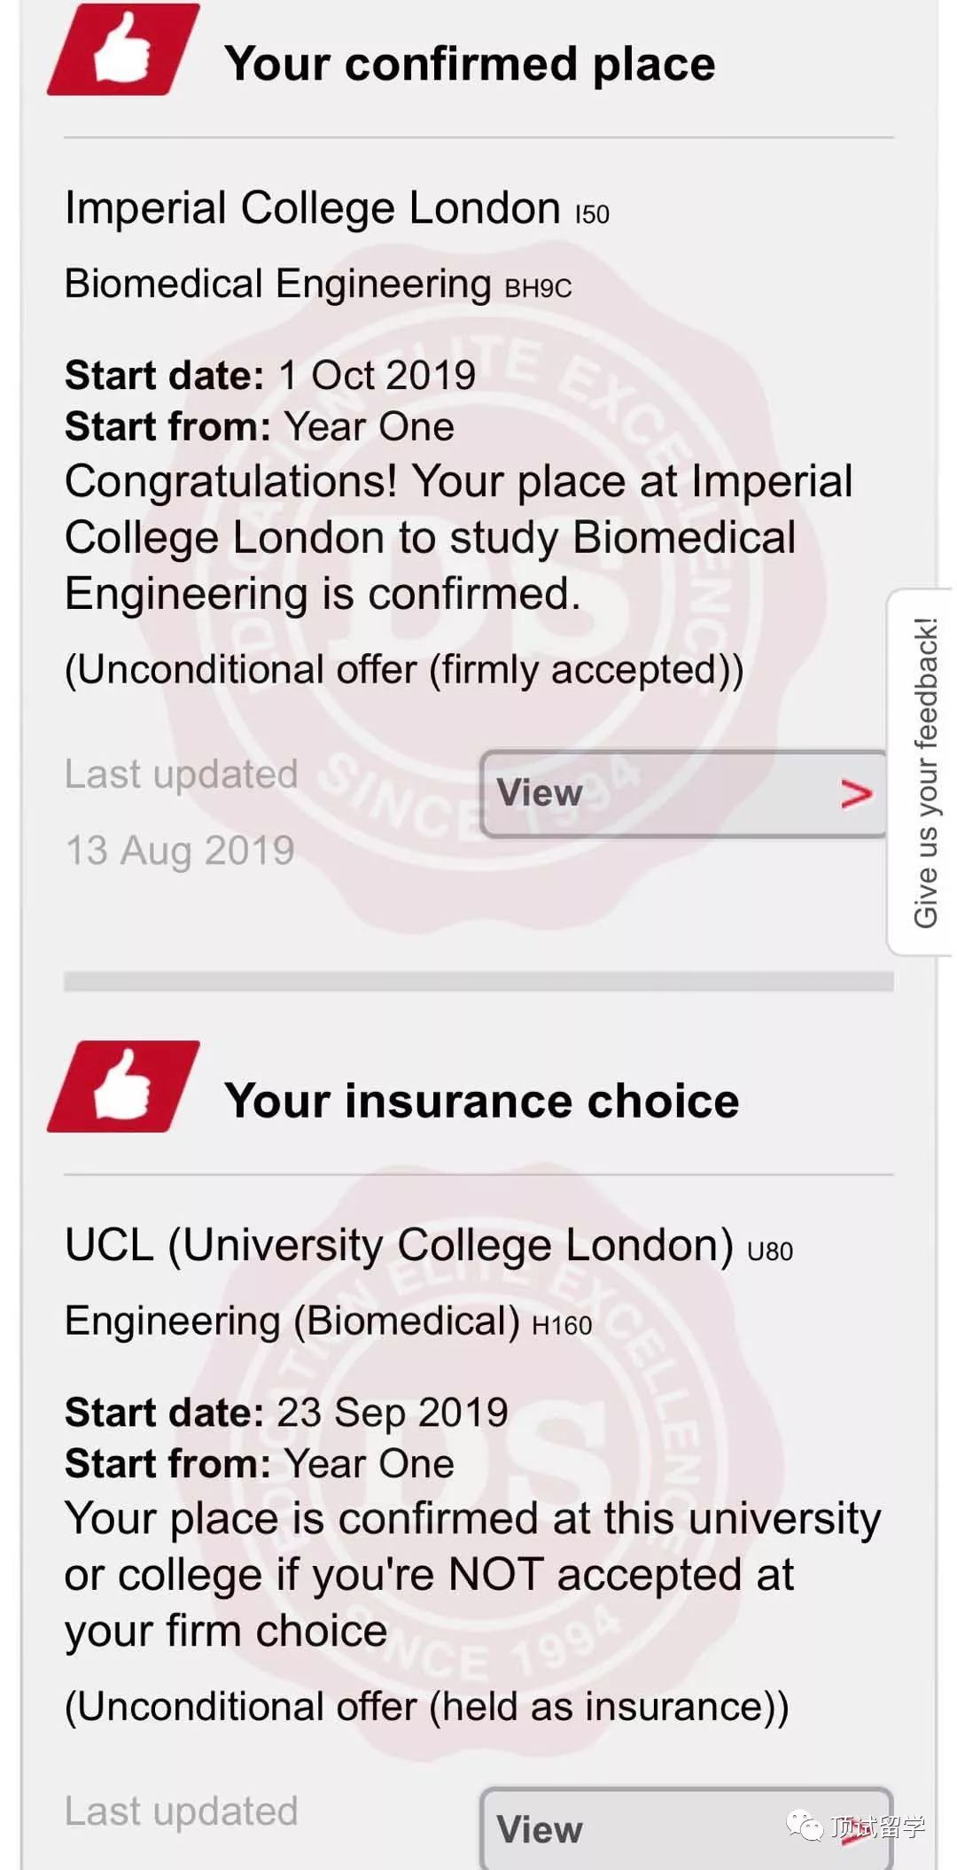
Task: Select the 'Your confirmed place' heading
Action: pyautogui.click(x=470, y=65)
